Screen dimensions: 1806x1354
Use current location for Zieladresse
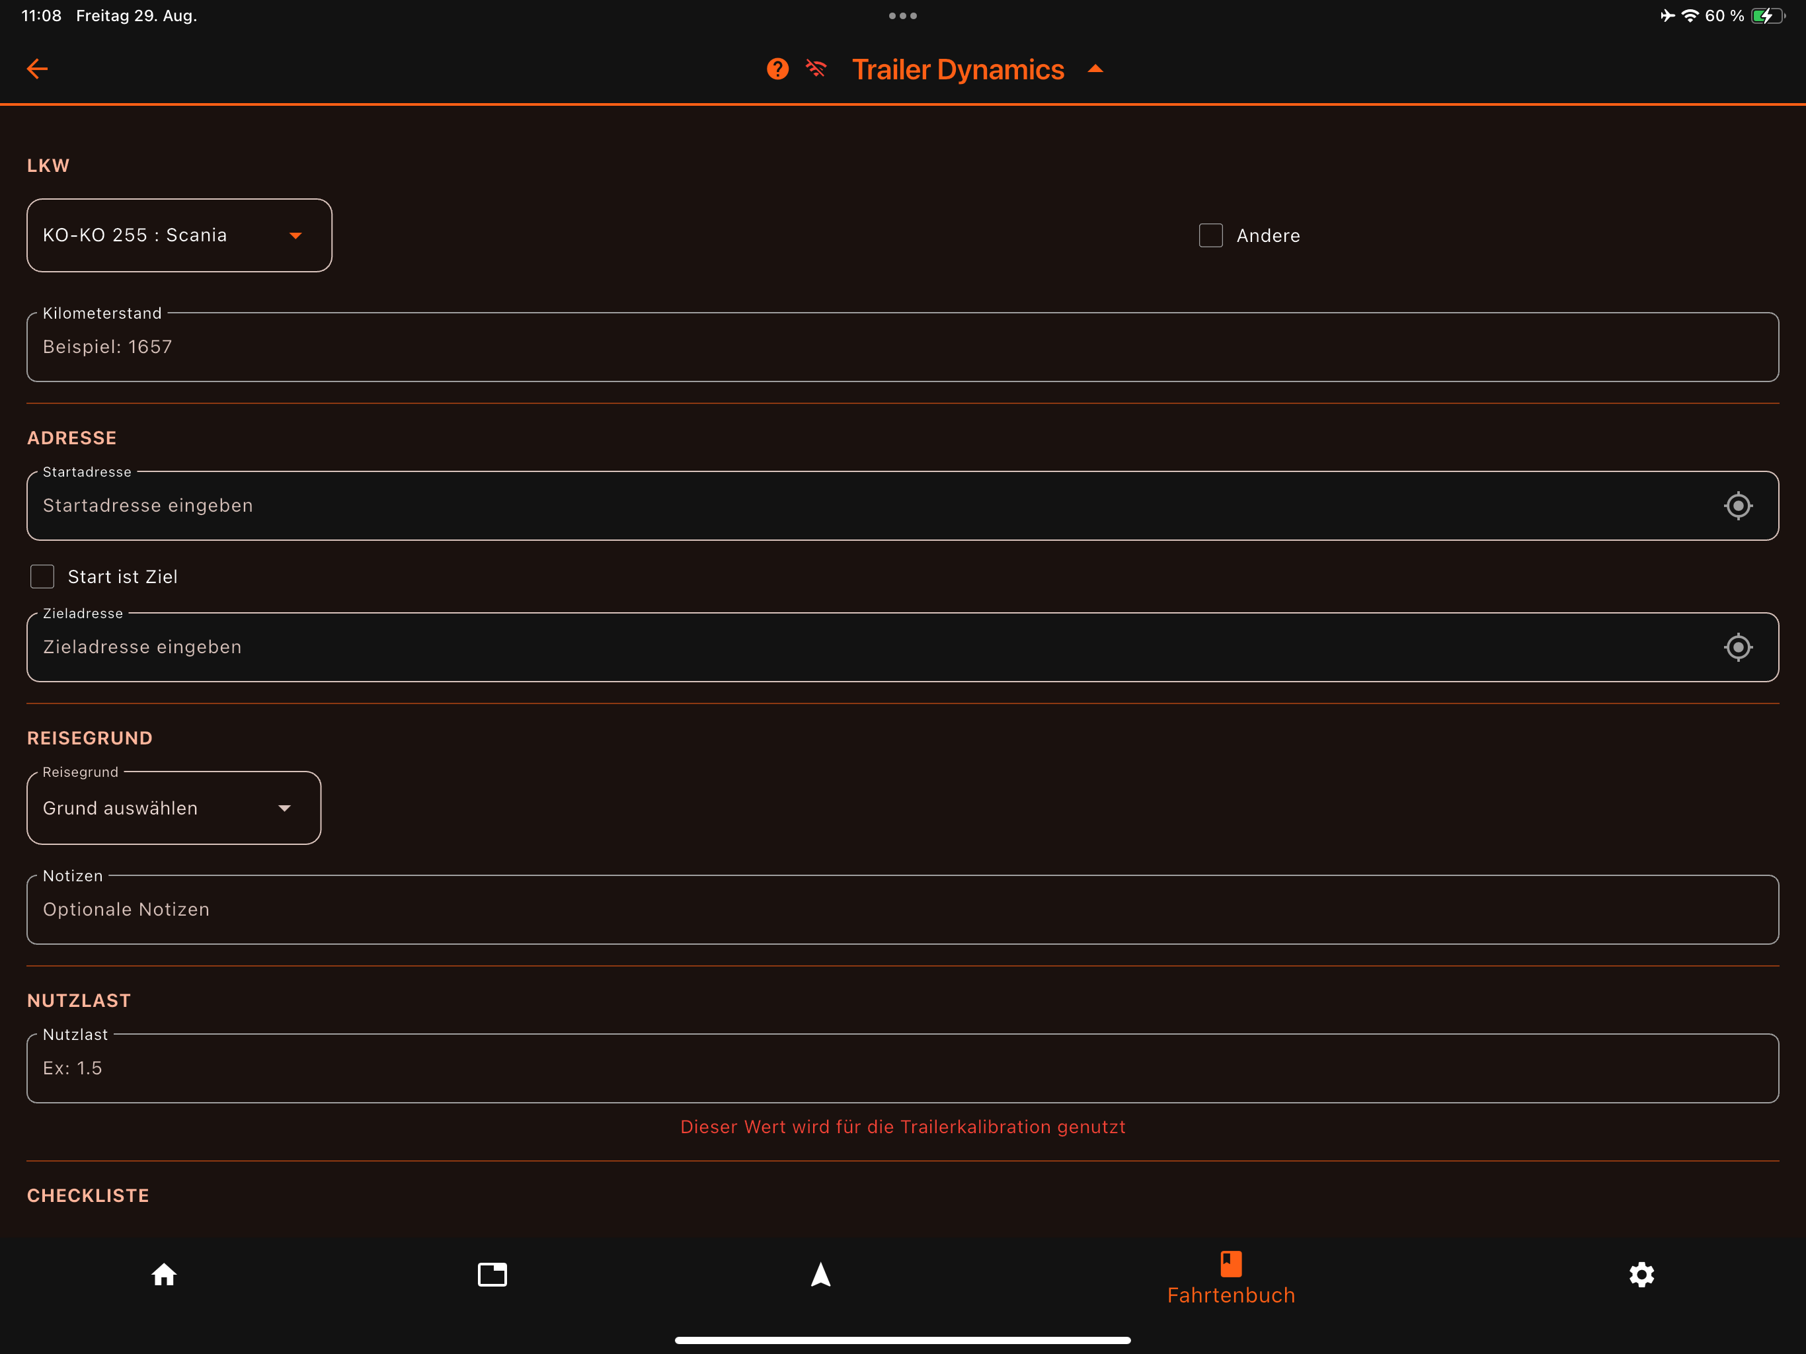[x=1737, y=647]
